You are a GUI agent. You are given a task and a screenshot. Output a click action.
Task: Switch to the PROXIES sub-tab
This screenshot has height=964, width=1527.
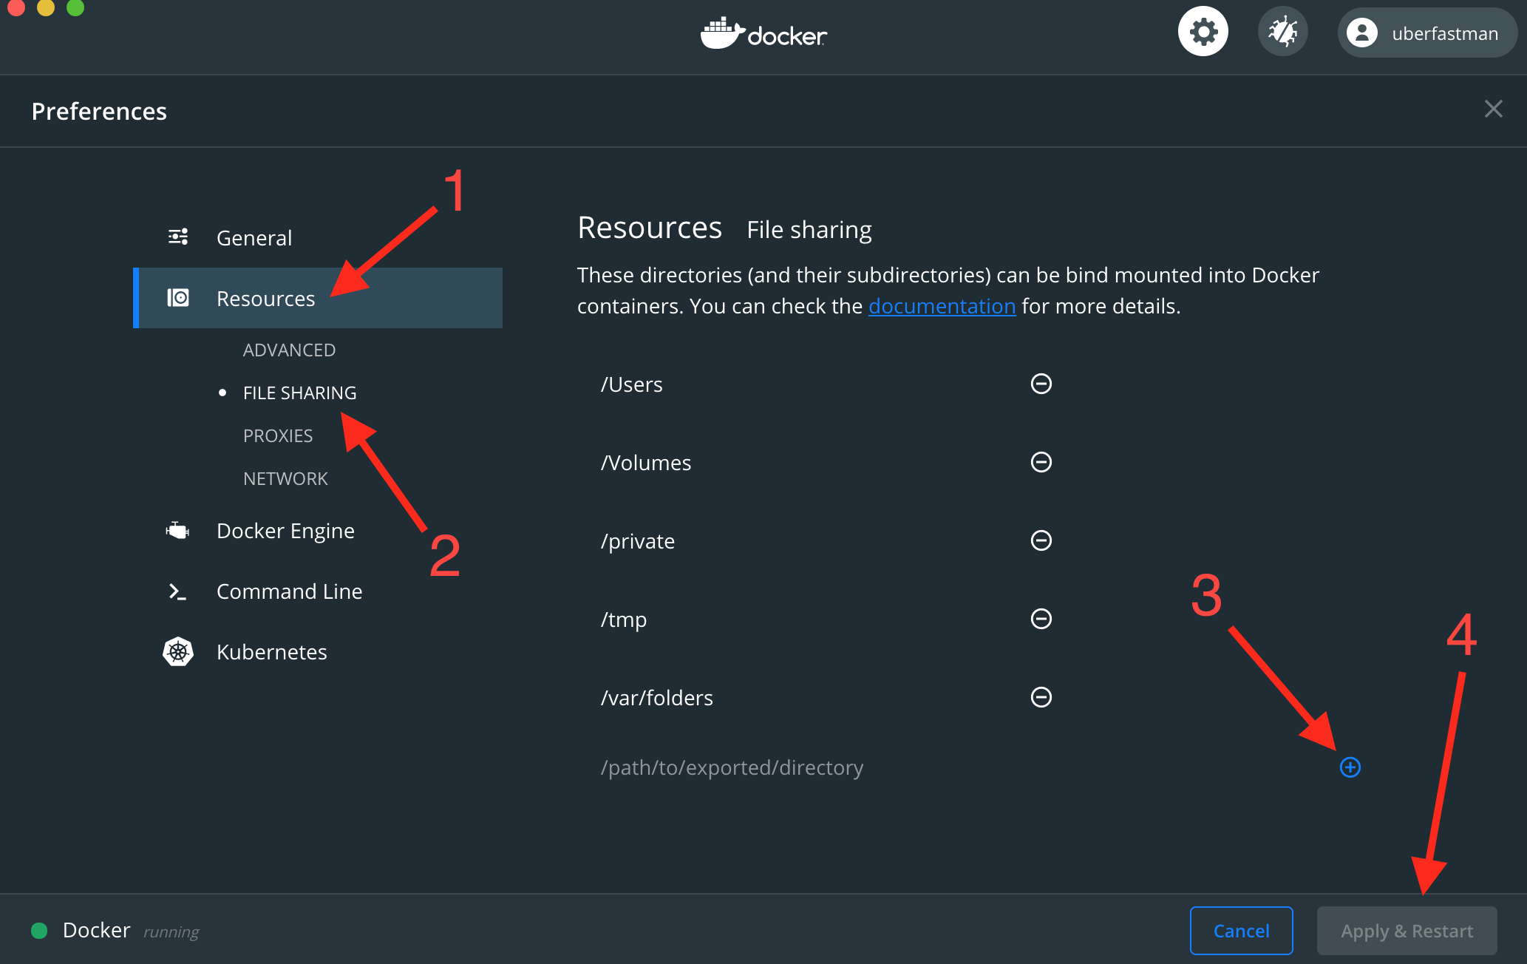click(x=278, y=436)
